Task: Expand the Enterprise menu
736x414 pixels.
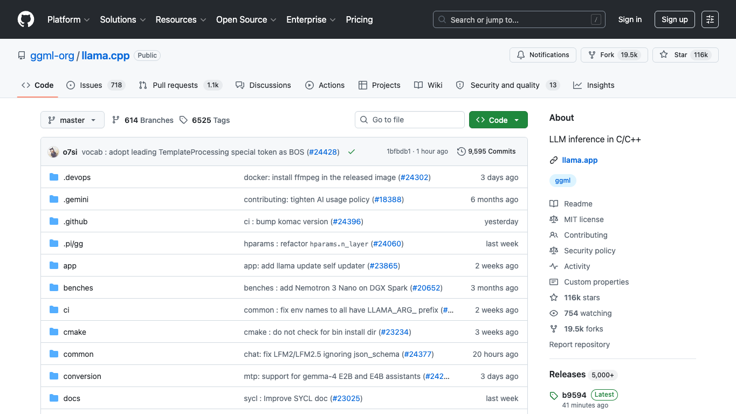Action: [x=311, y=19]
